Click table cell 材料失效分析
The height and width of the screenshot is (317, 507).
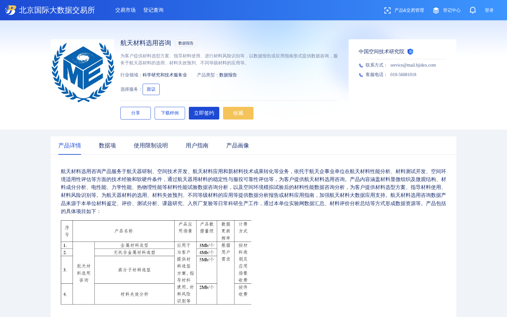pyautogui.click(x=134, y=294)
